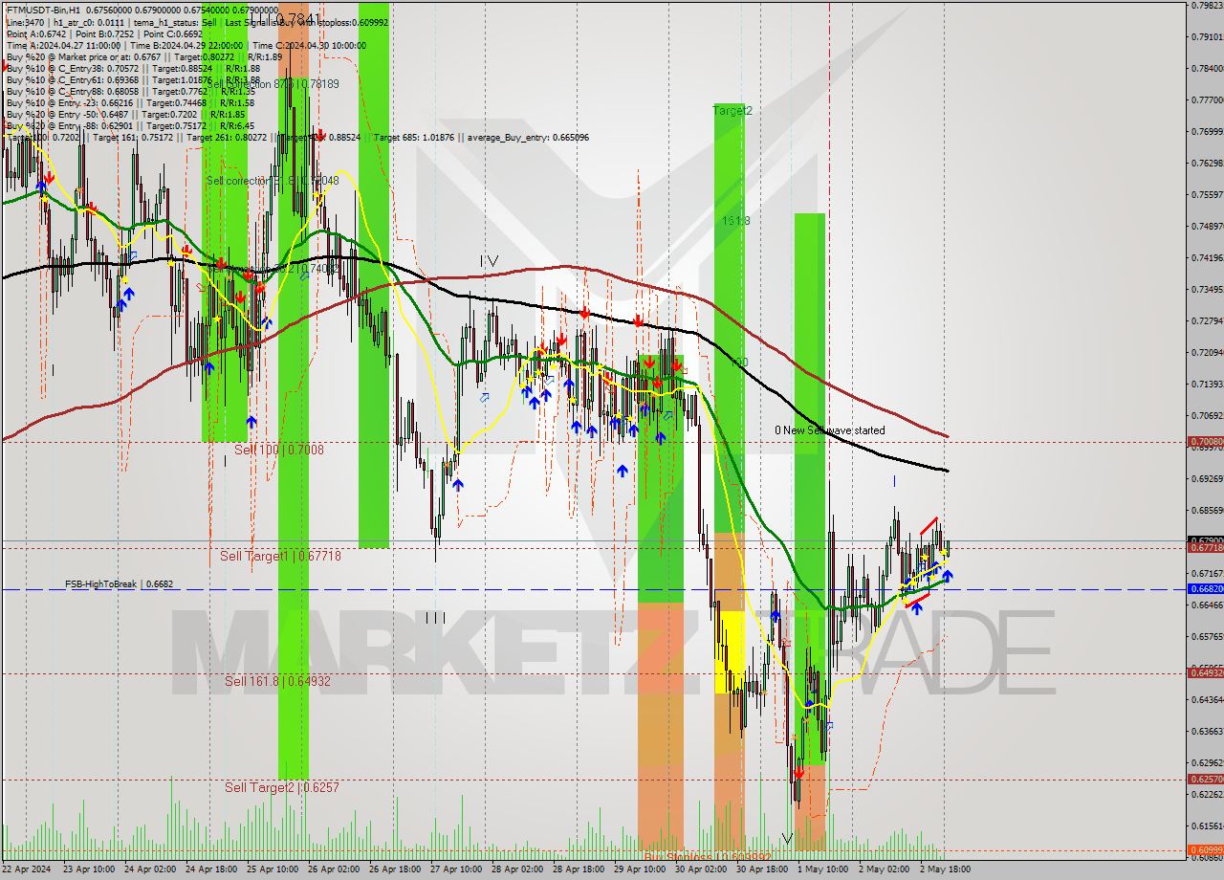Click the '30 Apr 18:00' time axis label
This screenshot has width=1224, height=880.
tap(762, 870)
